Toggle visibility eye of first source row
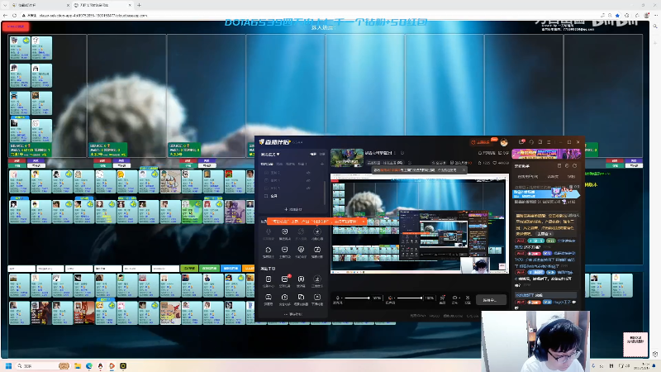Screen dimensions: 661x372 [308, 173]
